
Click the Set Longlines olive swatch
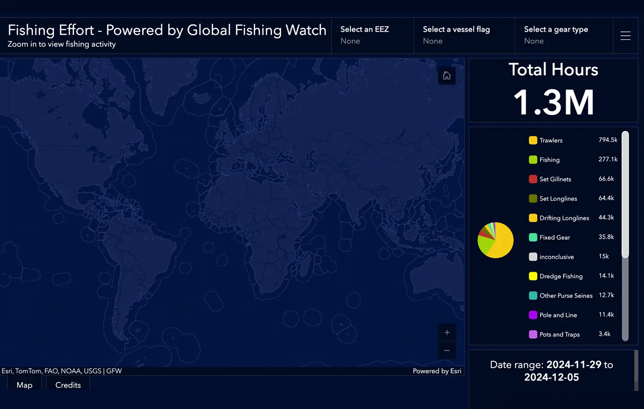point(533,198)
